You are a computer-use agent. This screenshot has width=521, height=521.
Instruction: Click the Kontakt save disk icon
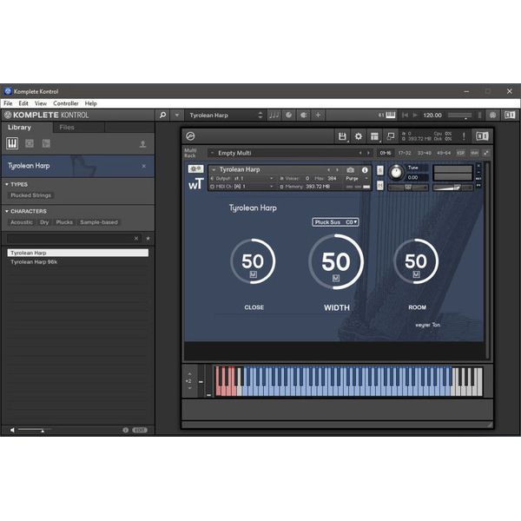(x=342, y=136)
